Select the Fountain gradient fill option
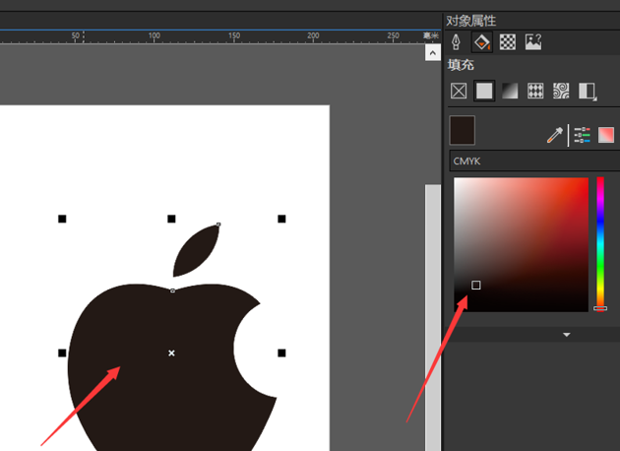Image resolution: width=620 pixels, height=451 pixels. tap(510, 91)
